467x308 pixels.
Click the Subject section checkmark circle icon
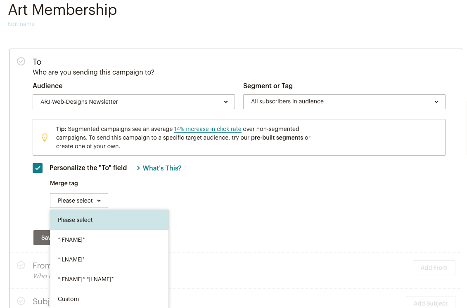tap(21, 301)
